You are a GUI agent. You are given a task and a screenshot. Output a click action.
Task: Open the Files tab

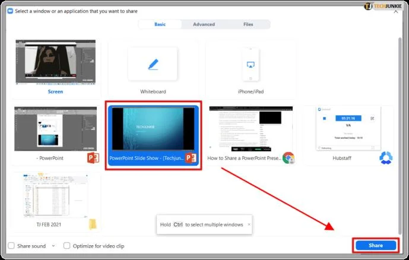248,24
